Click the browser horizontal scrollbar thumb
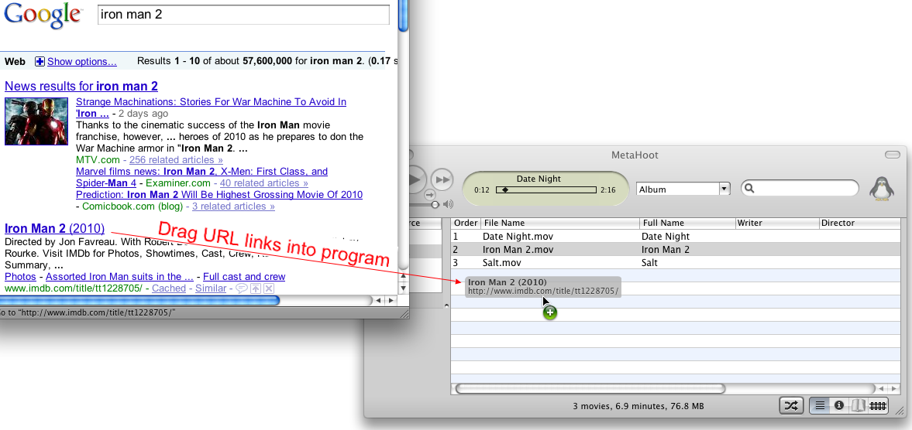 pyautogui.click(x=139, y=300)
